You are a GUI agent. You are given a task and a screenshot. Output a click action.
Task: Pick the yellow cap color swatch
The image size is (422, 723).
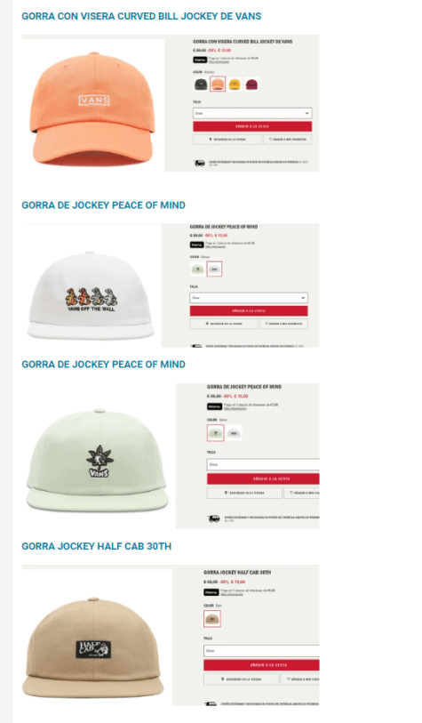point(235,84)
